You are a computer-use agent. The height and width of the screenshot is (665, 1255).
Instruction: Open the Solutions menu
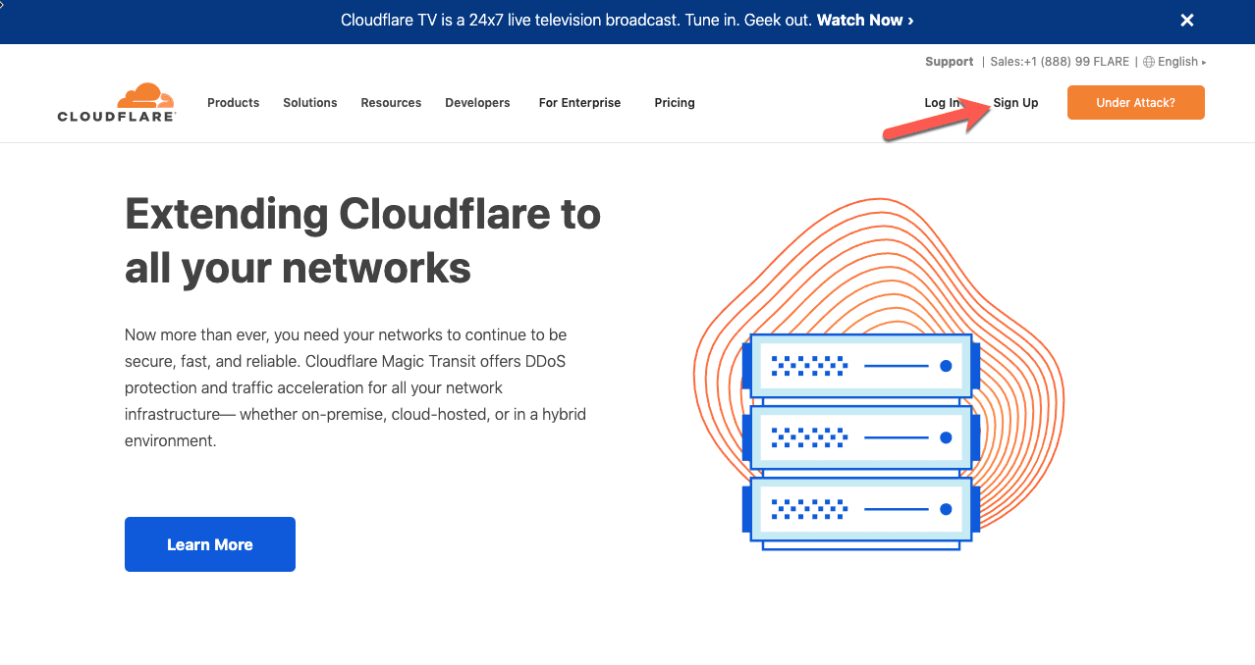pyautogui.click(x=310, y=103)
